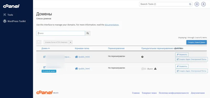Toggle the Force HTTPS switch labeled Выкл.
The height and width of the screenshot is (98, 210).
(x=144, y=69)
